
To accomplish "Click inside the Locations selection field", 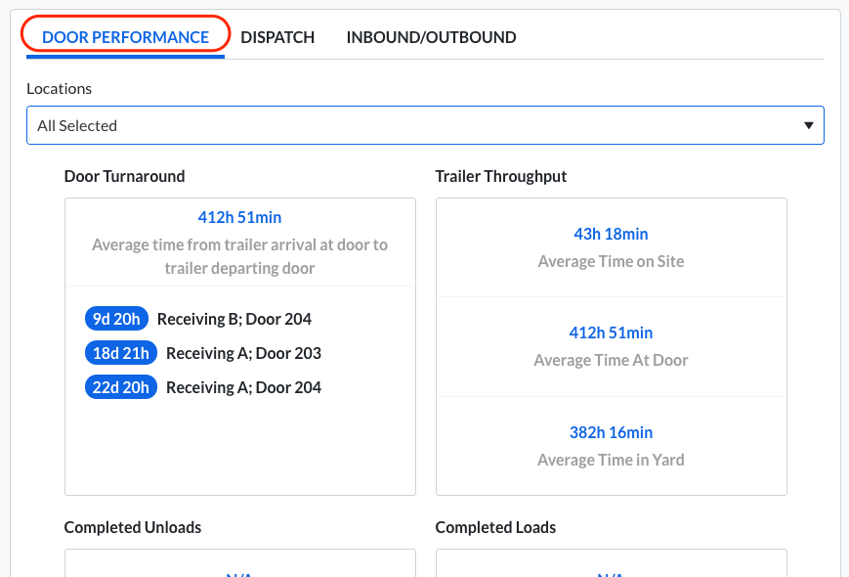I will (x=293, y=125).
